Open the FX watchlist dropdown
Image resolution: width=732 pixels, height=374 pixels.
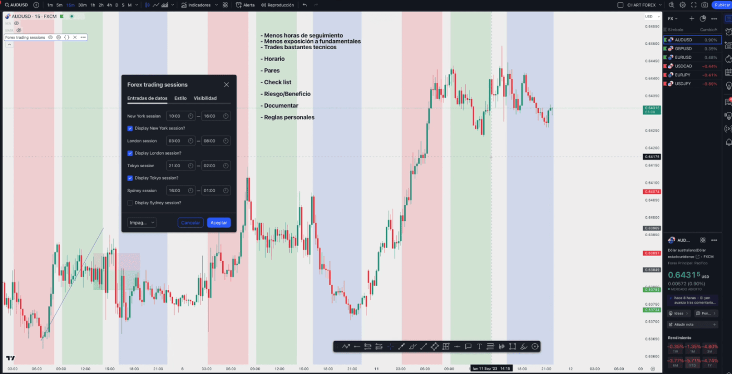[673, 18]
